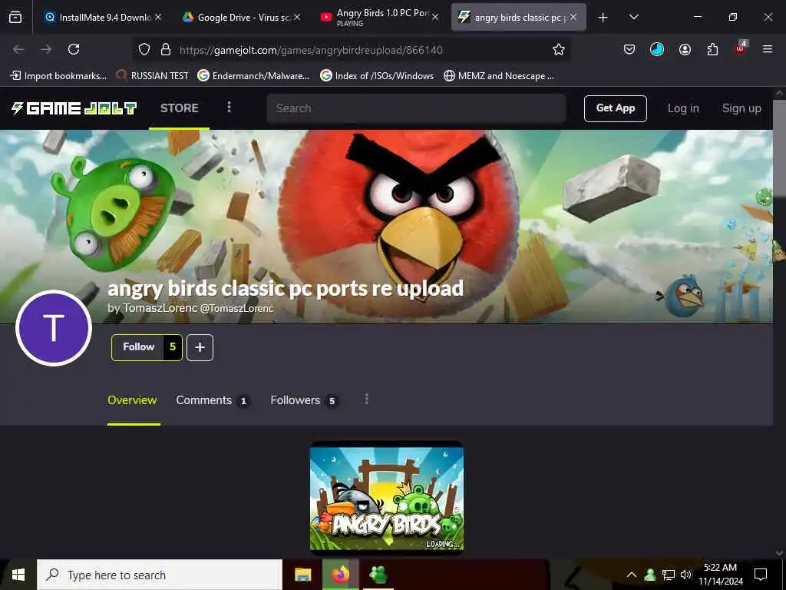Open the network tray icon
786x590 pixels.
669,575
